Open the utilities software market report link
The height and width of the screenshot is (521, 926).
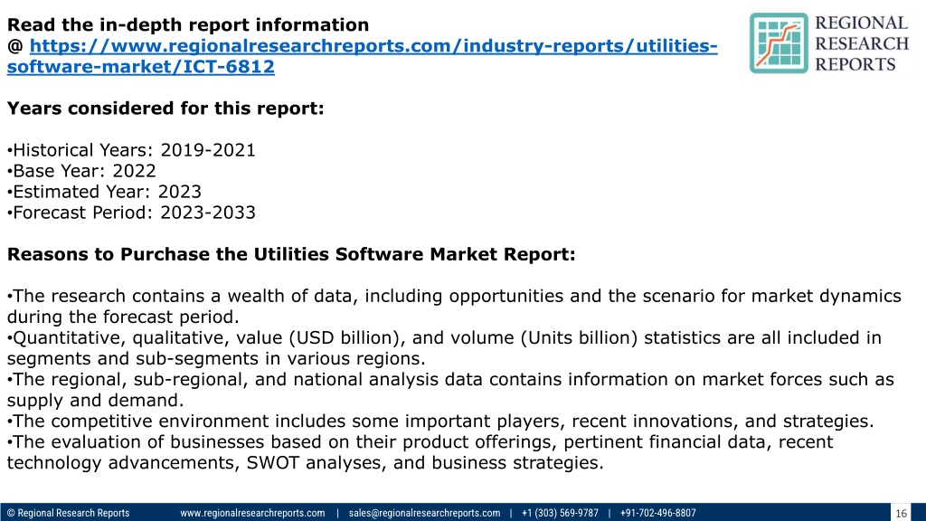tap(362, 56)
